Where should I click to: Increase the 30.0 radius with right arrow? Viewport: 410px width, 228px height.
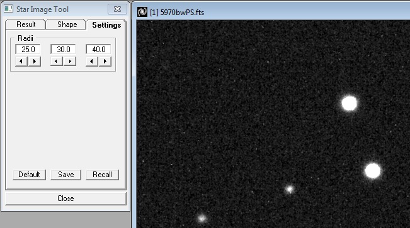[70, 62]
